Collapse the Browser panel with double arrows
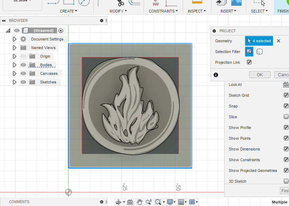Screen dimensions: 289x206 (x=4, y=21)
